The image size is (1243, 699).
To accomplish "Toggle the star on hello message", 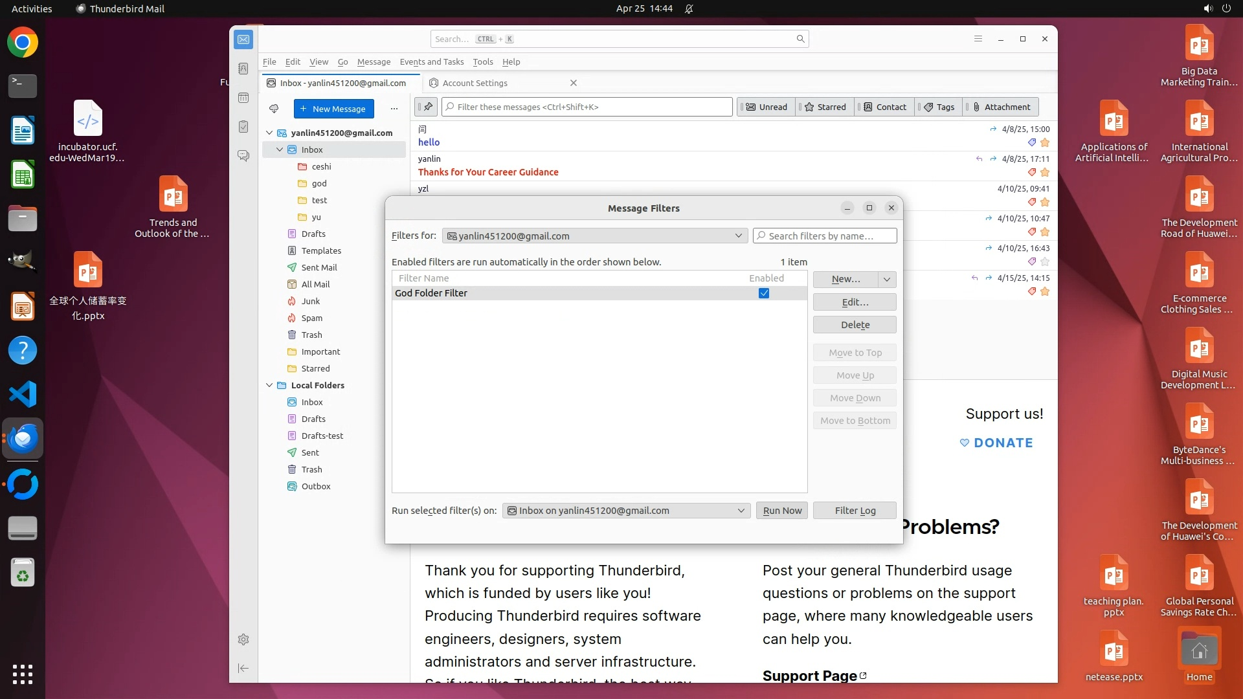I will click(1045, 142).
